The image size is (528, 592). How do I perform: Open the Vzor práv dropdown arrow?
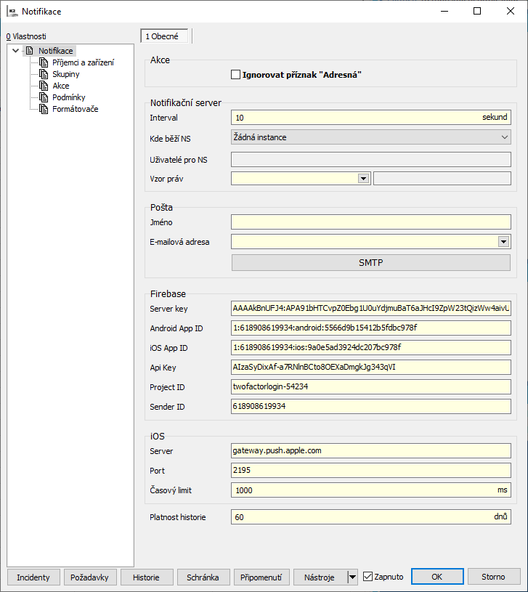(x=363, y=179)
